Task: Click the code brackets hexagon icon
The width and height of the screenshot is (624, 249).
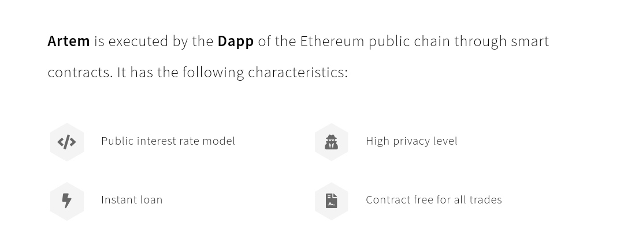Action: click(67, 142)
